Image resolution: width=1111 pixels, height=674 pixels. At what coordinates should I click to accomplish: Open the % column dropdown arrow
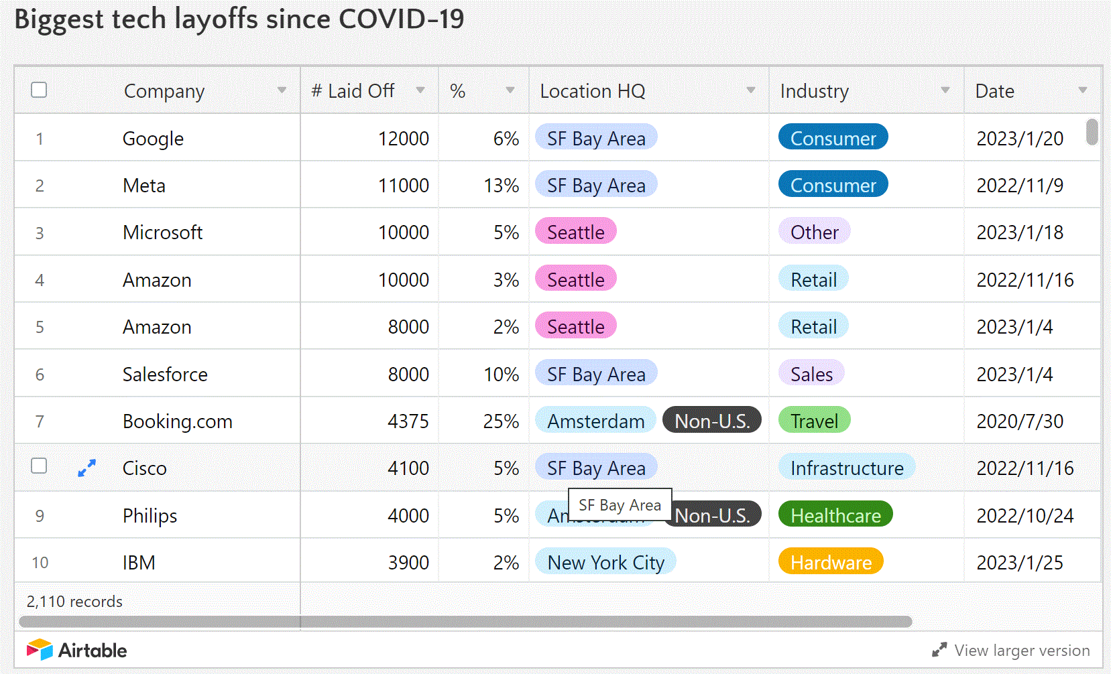(x=510, y=90)
